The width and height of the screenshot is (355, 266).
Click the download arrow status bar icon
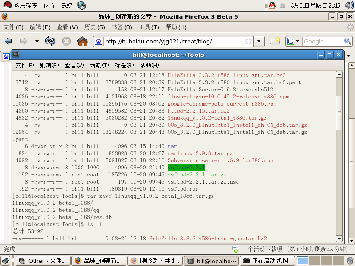pyautogui.click(x=236, y=250)
